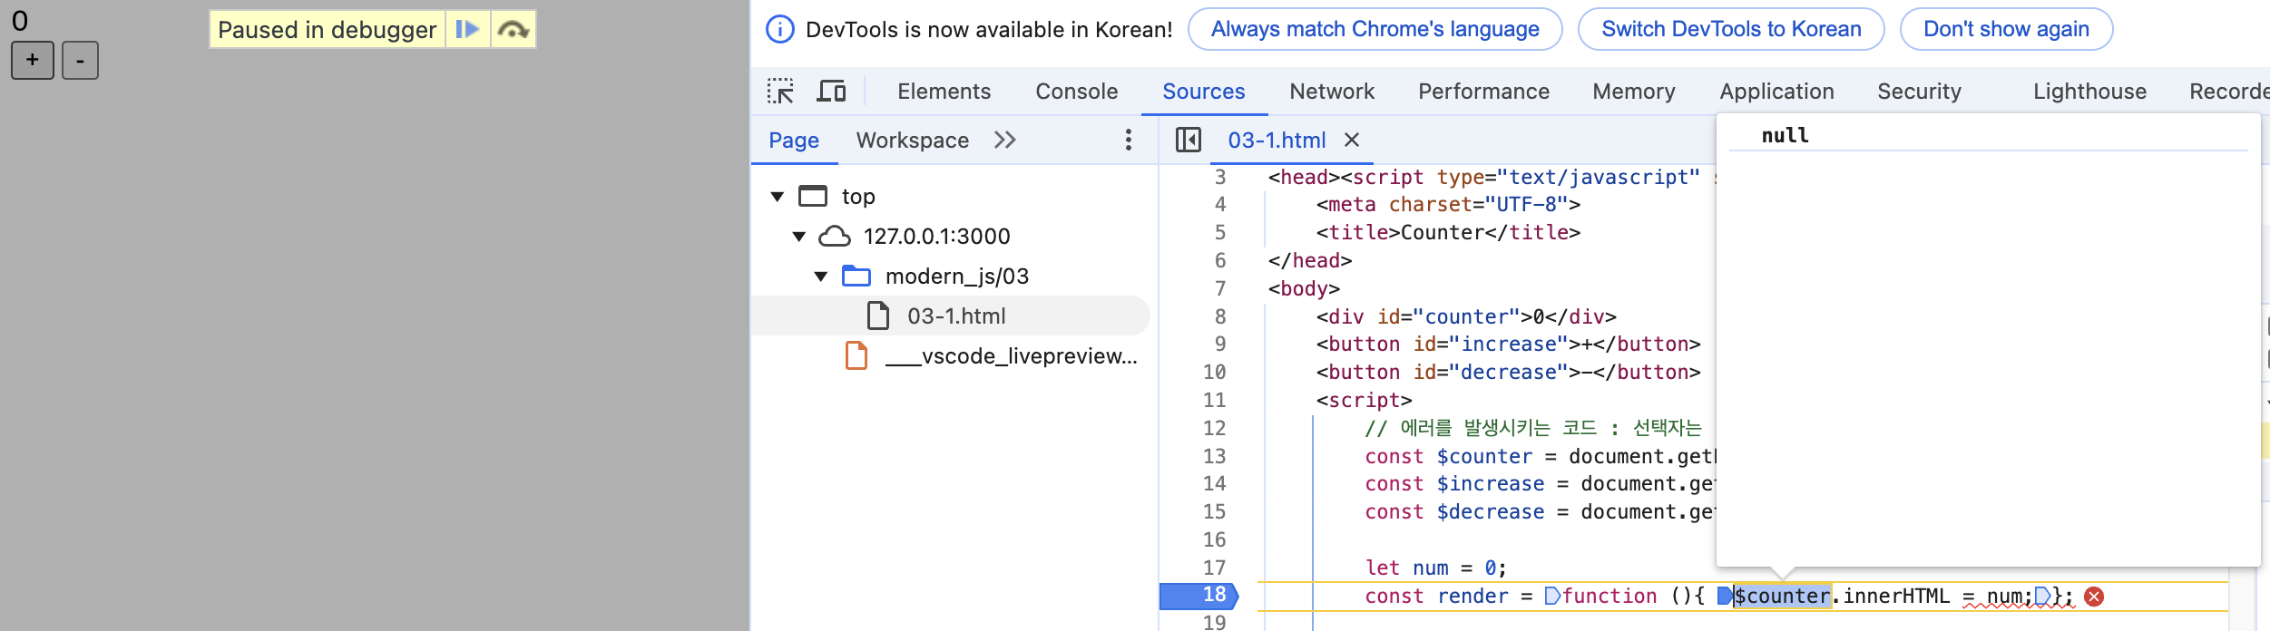Click inline breakpoint marker before closing brace
The image size is (2270, 631).
click(2042, 596)
